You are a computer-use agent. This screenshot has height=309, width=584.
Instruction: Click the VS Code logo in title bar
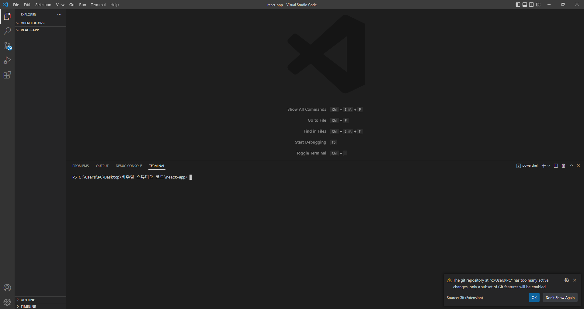5,5
